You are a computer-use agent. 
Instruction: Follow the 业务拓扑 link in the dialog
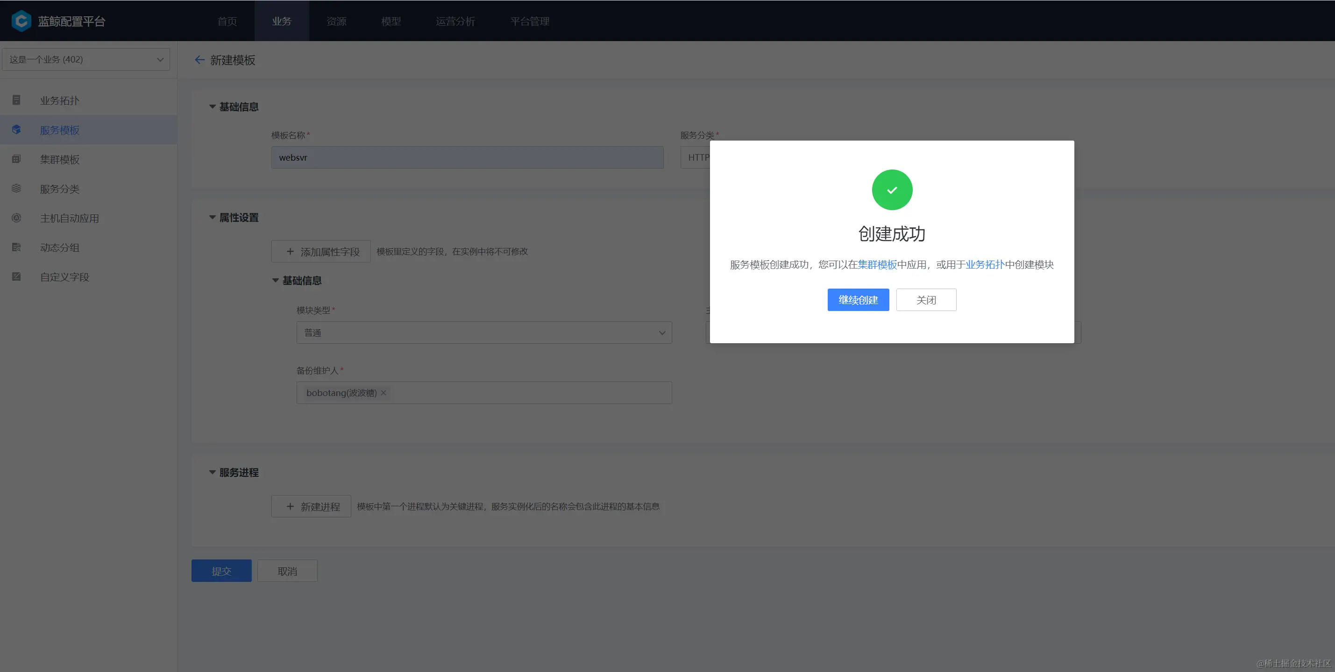point(985,265)
